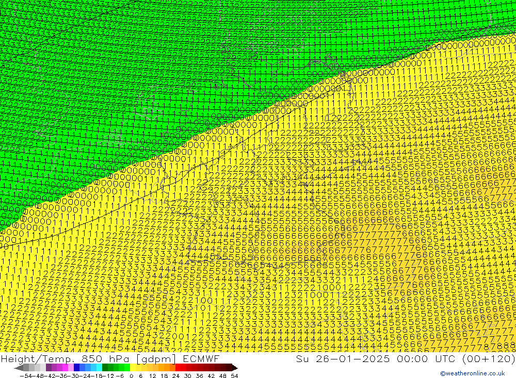This screenshot has width=516, height=378.
Task: Select the dark green legend swatch above -12
Action: tap(105, 368)
